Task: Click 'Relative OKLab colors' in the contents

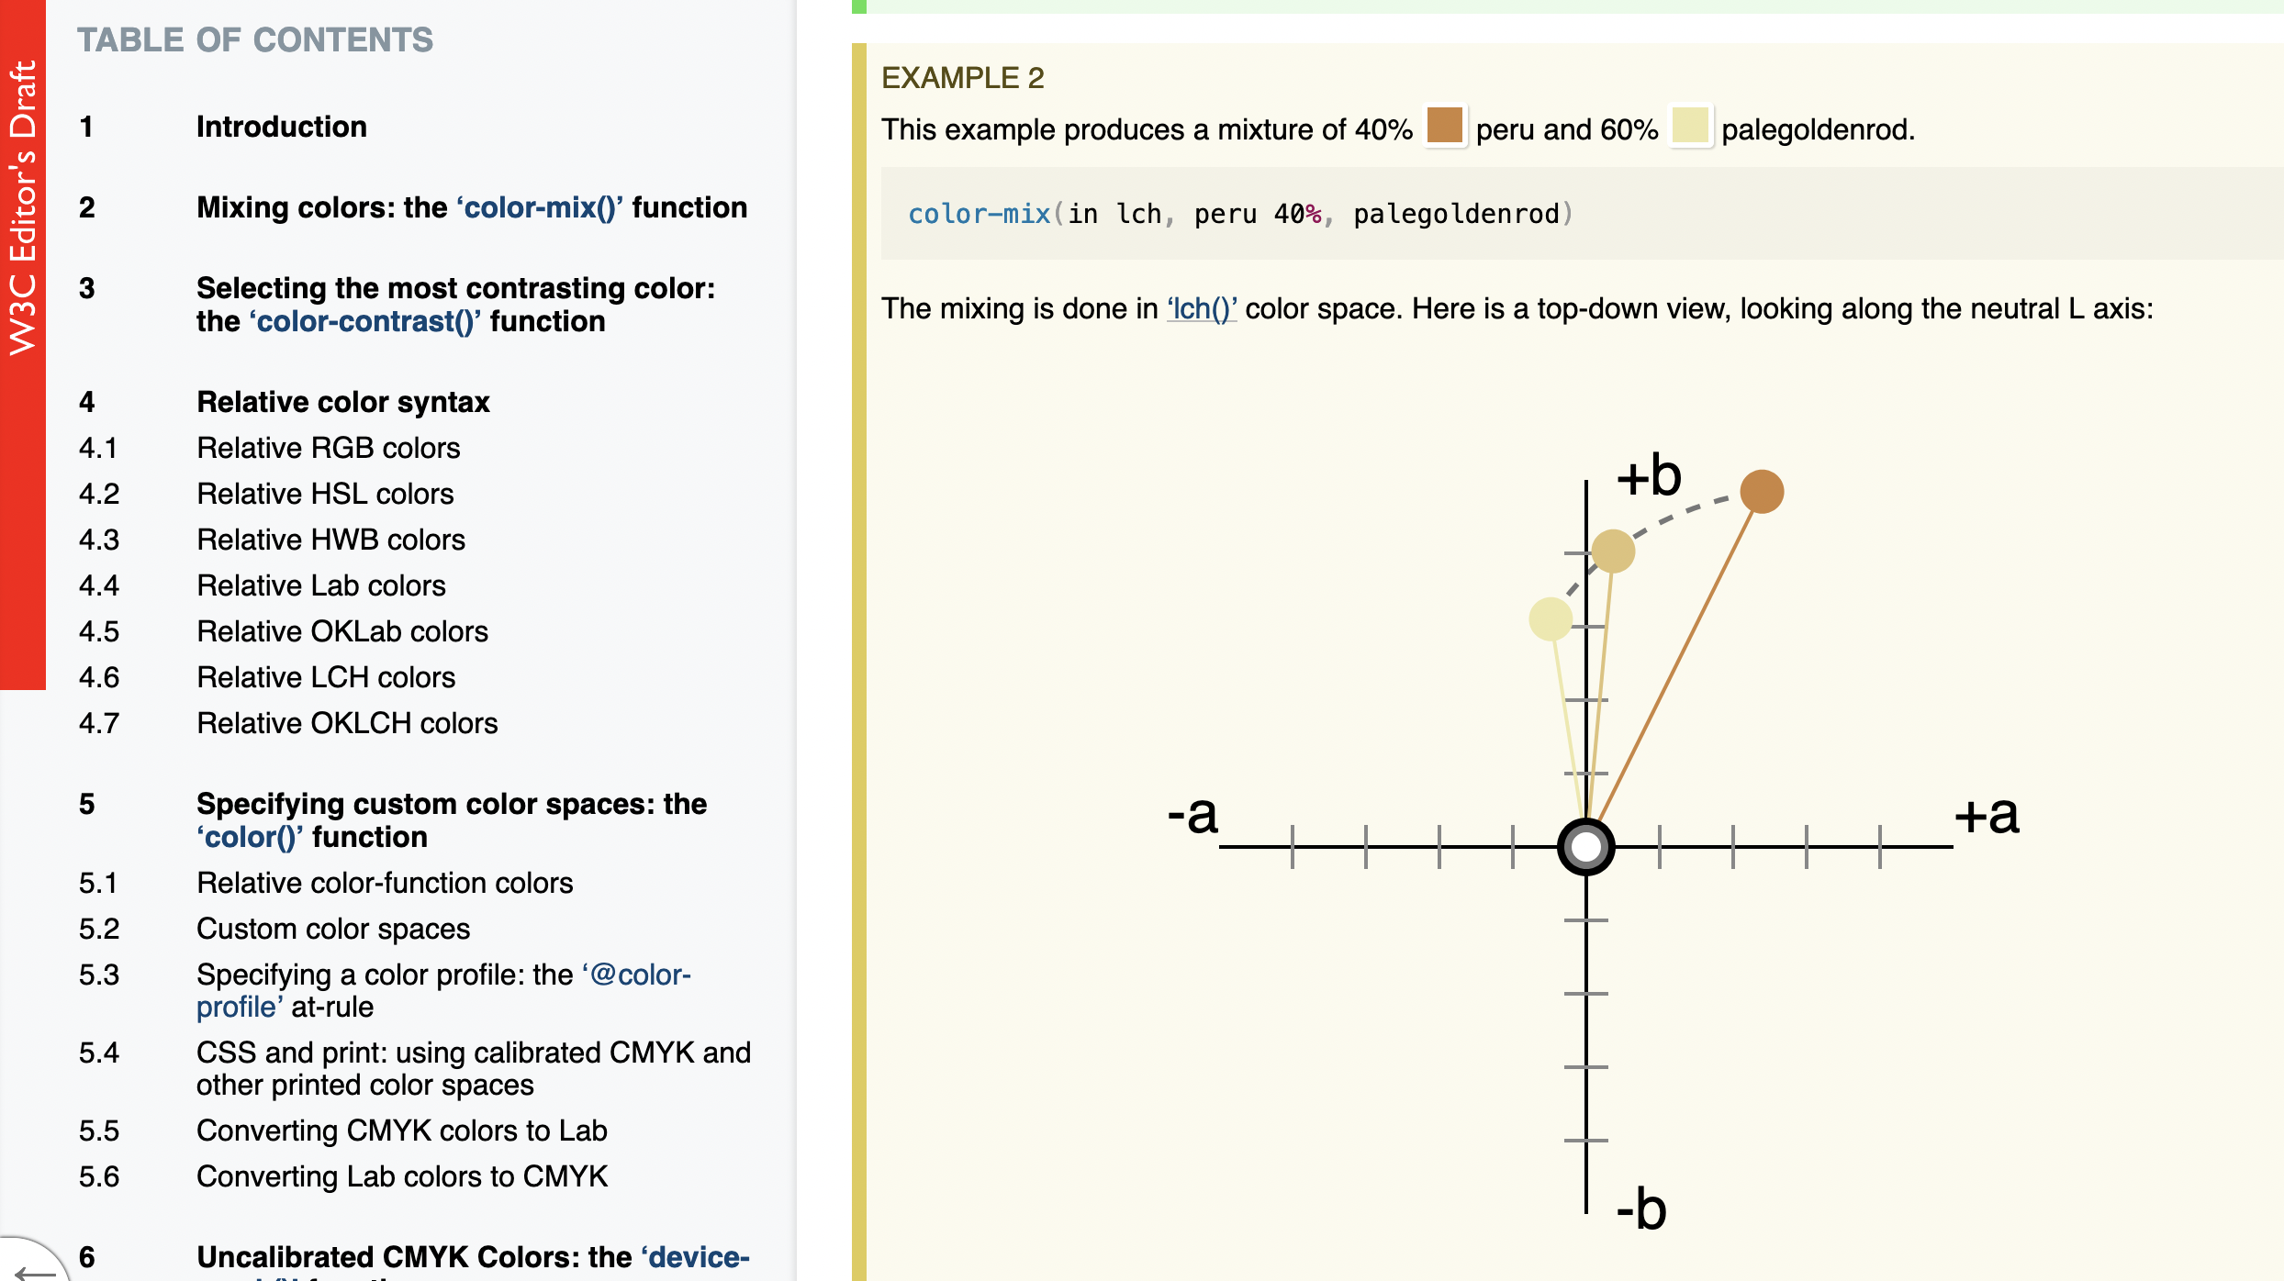Action: point(341,631)
